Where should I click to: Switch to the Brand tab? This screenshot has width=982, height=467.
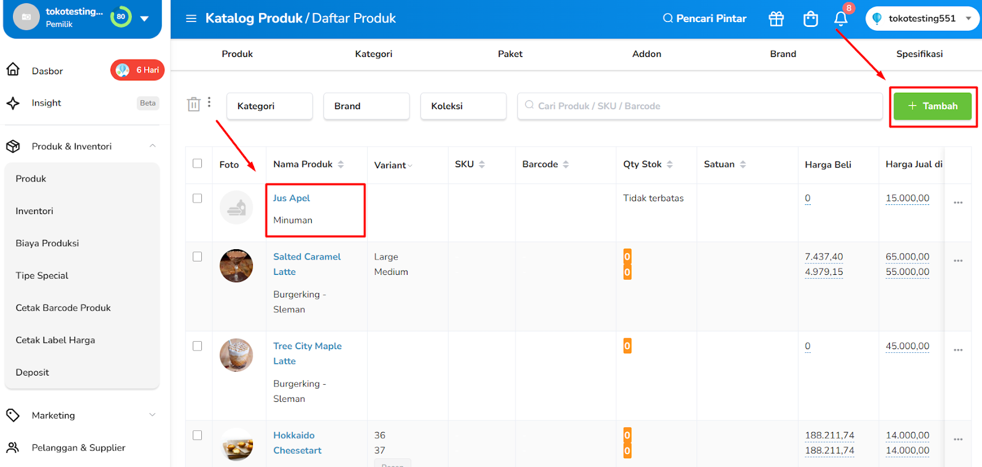(x=783, y=54)
